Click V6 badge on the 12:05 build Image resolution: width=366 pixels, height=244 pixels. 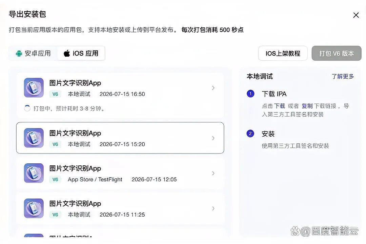tap(55, 180)
